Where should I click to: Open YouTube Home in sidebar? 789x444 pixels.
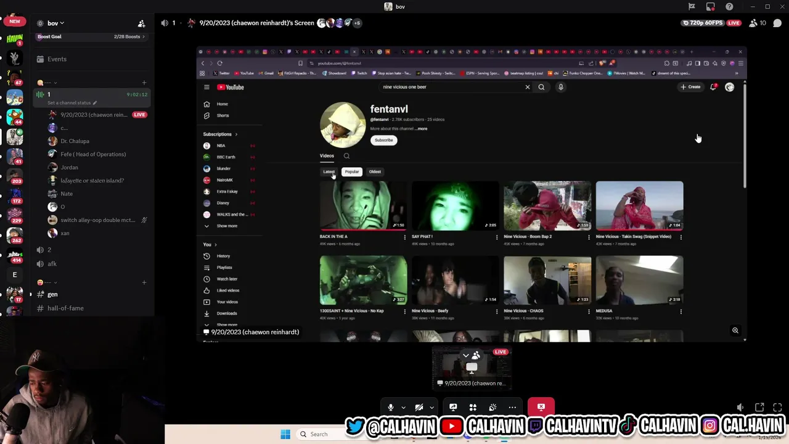tap(222, 104)
